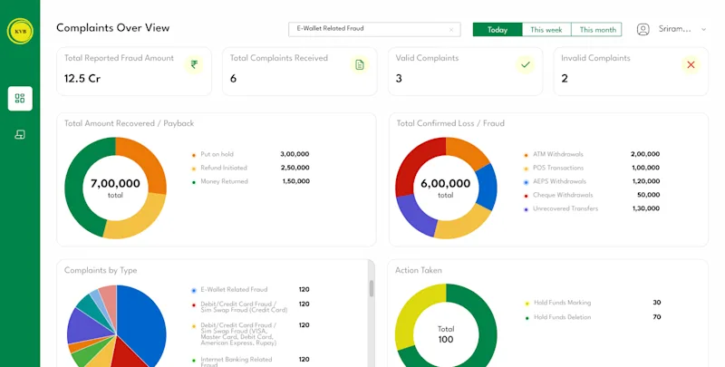The width and height of the screenshot is (725, 367).
Task: Click the Complaints Over View title
Action: pyautogui.click(x=112, y=28)
